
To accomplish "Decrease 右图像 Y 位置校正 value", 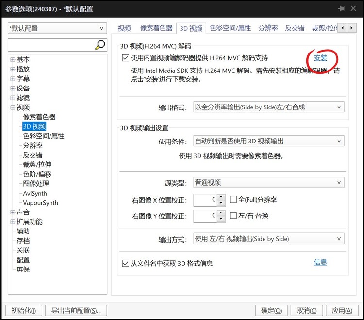I will point(221,218).
